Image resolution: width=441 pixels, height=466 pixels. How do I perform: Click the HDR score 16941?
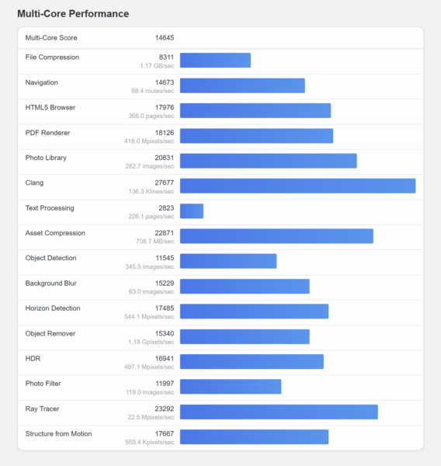165,358
